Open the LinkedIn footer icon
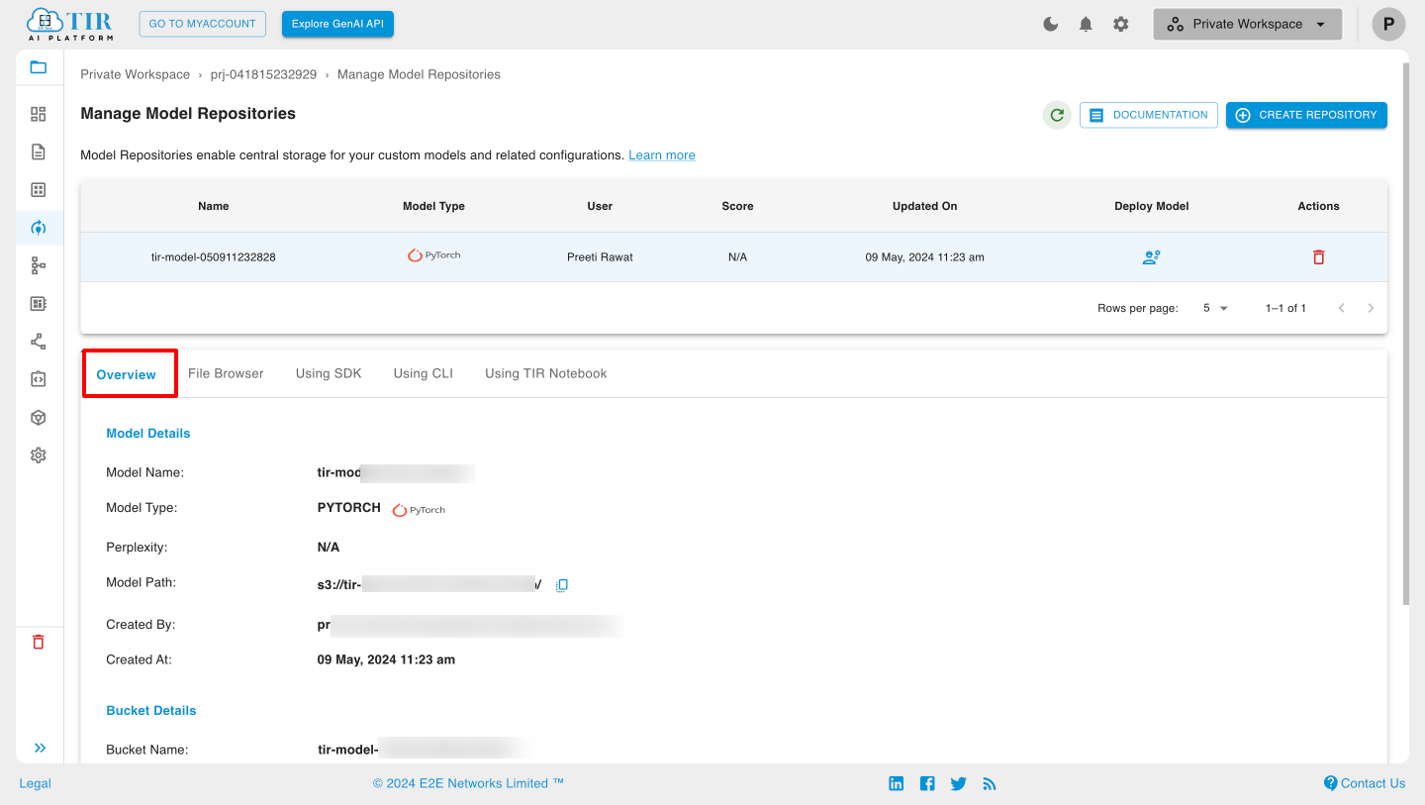The image size is (1425, 805). point(897,783)
